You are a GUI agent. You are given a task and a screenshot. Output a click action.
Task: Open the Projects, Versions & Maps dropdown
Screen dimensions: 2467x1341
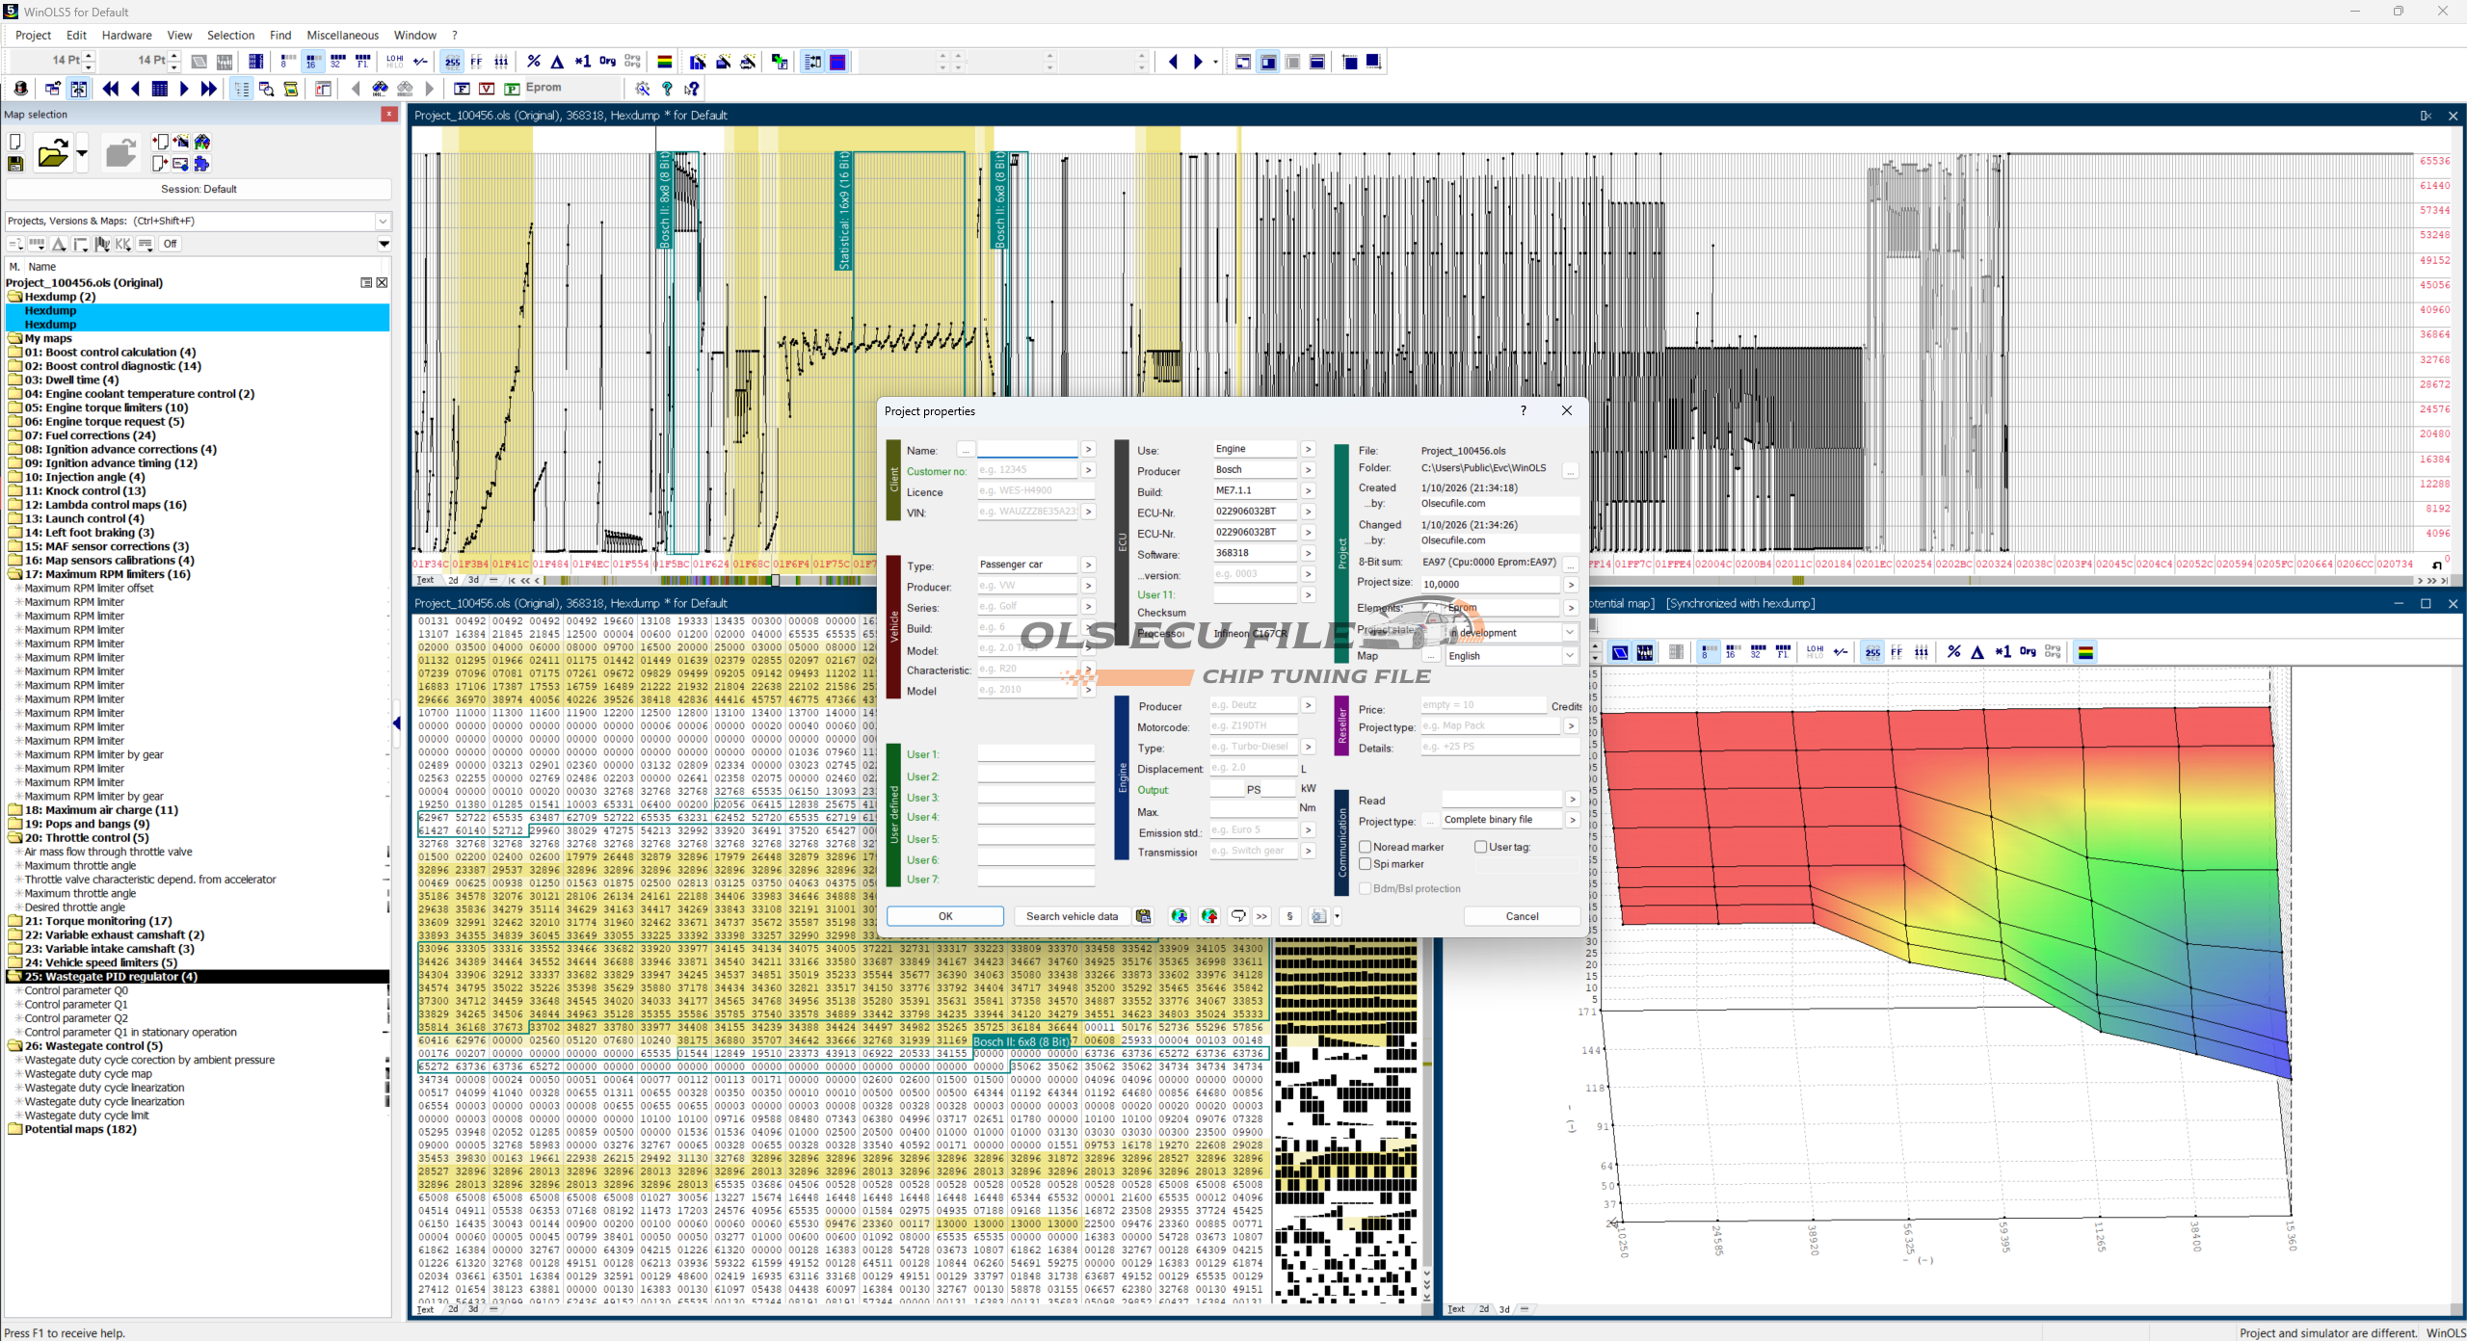383,221
